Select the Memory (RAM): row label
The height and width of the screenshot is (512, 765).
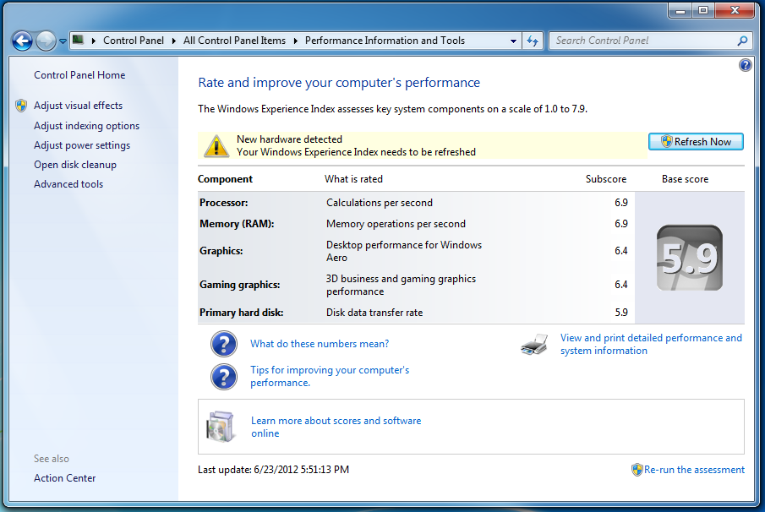click(x=237, y=224)
